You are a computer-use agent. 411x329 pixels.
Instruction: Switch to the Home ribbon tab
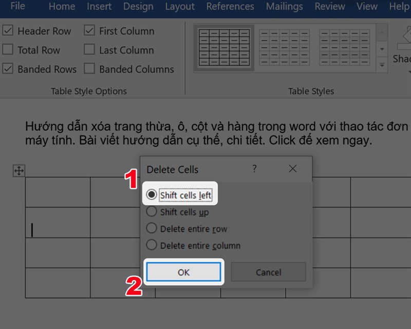pyautogui.click(x=62, y=6)
